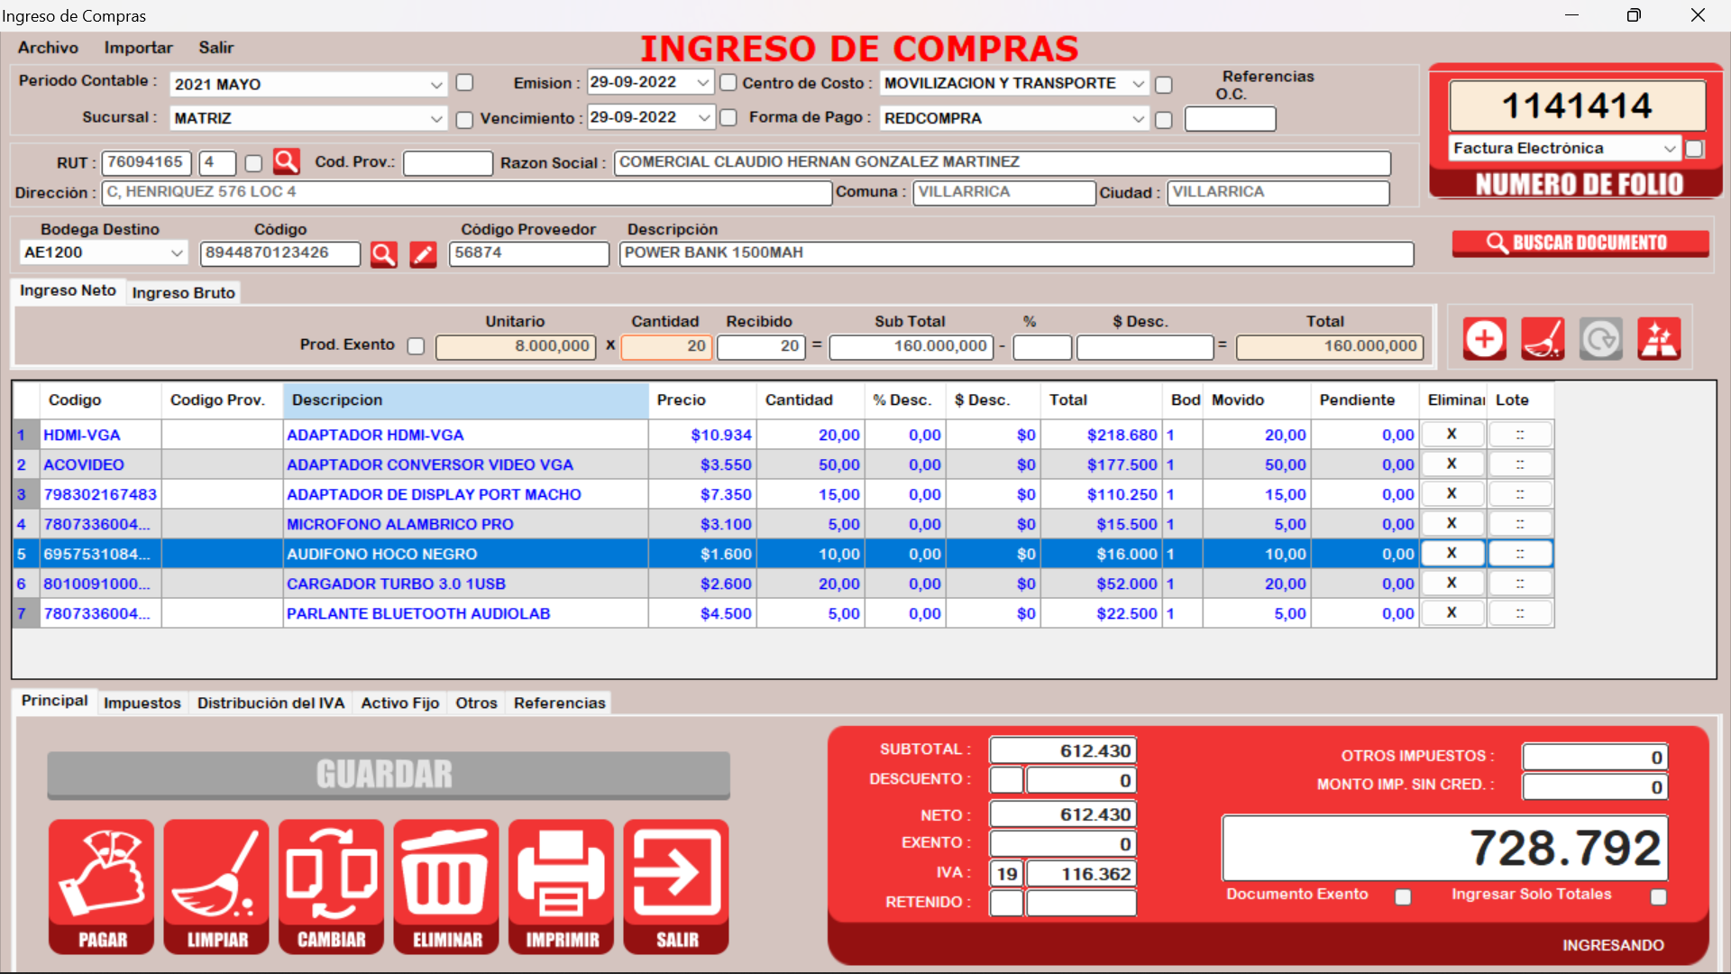Enable Prod. Exento checkbox
This screenshot has height=974, width=1731.
point(416,346)
